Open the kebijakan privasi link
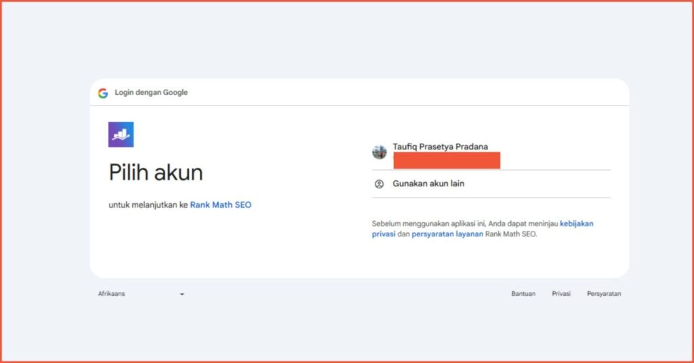 (x=576, y=223)
